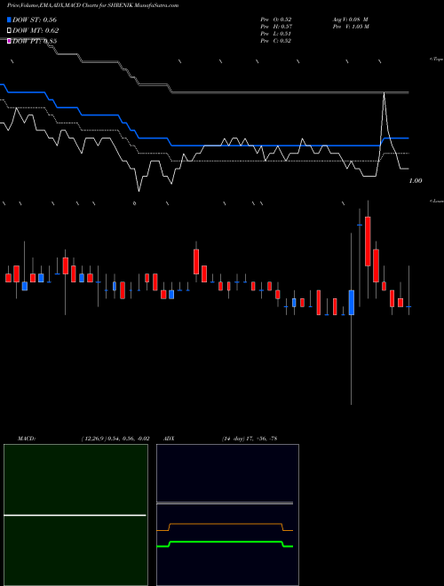Viewport: 444px width, 586px height.
Task: Click the 'Pre H: 0.57' high value
Action: [276, 27]
